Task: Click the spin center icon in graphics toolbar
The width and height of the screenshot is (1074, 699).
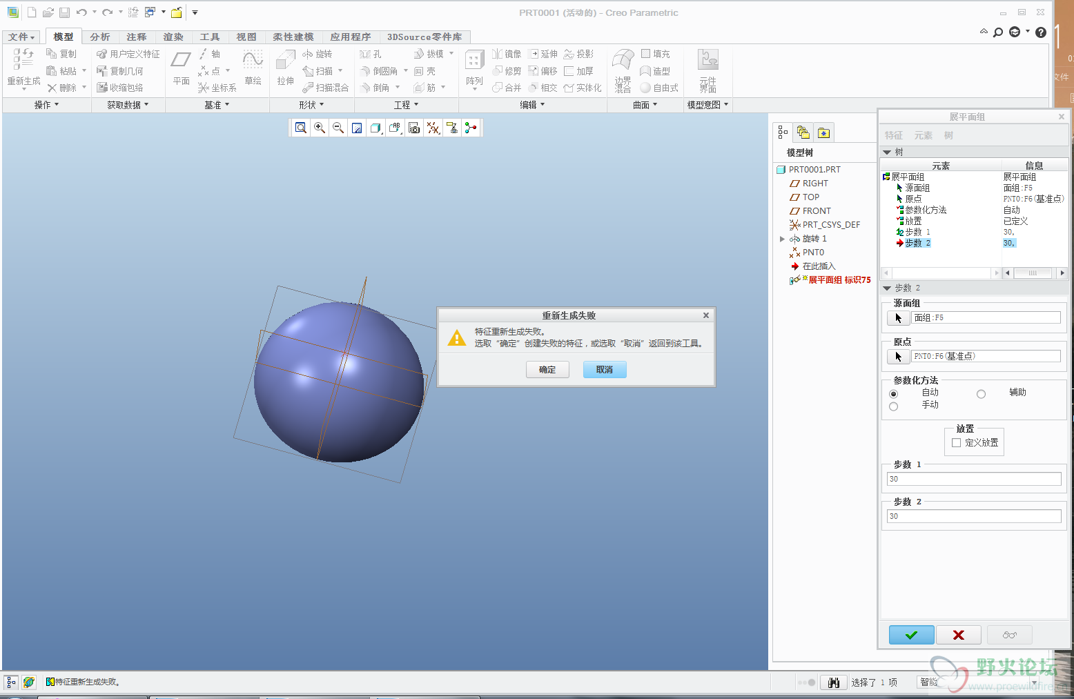Action: (x=471, y=128)
